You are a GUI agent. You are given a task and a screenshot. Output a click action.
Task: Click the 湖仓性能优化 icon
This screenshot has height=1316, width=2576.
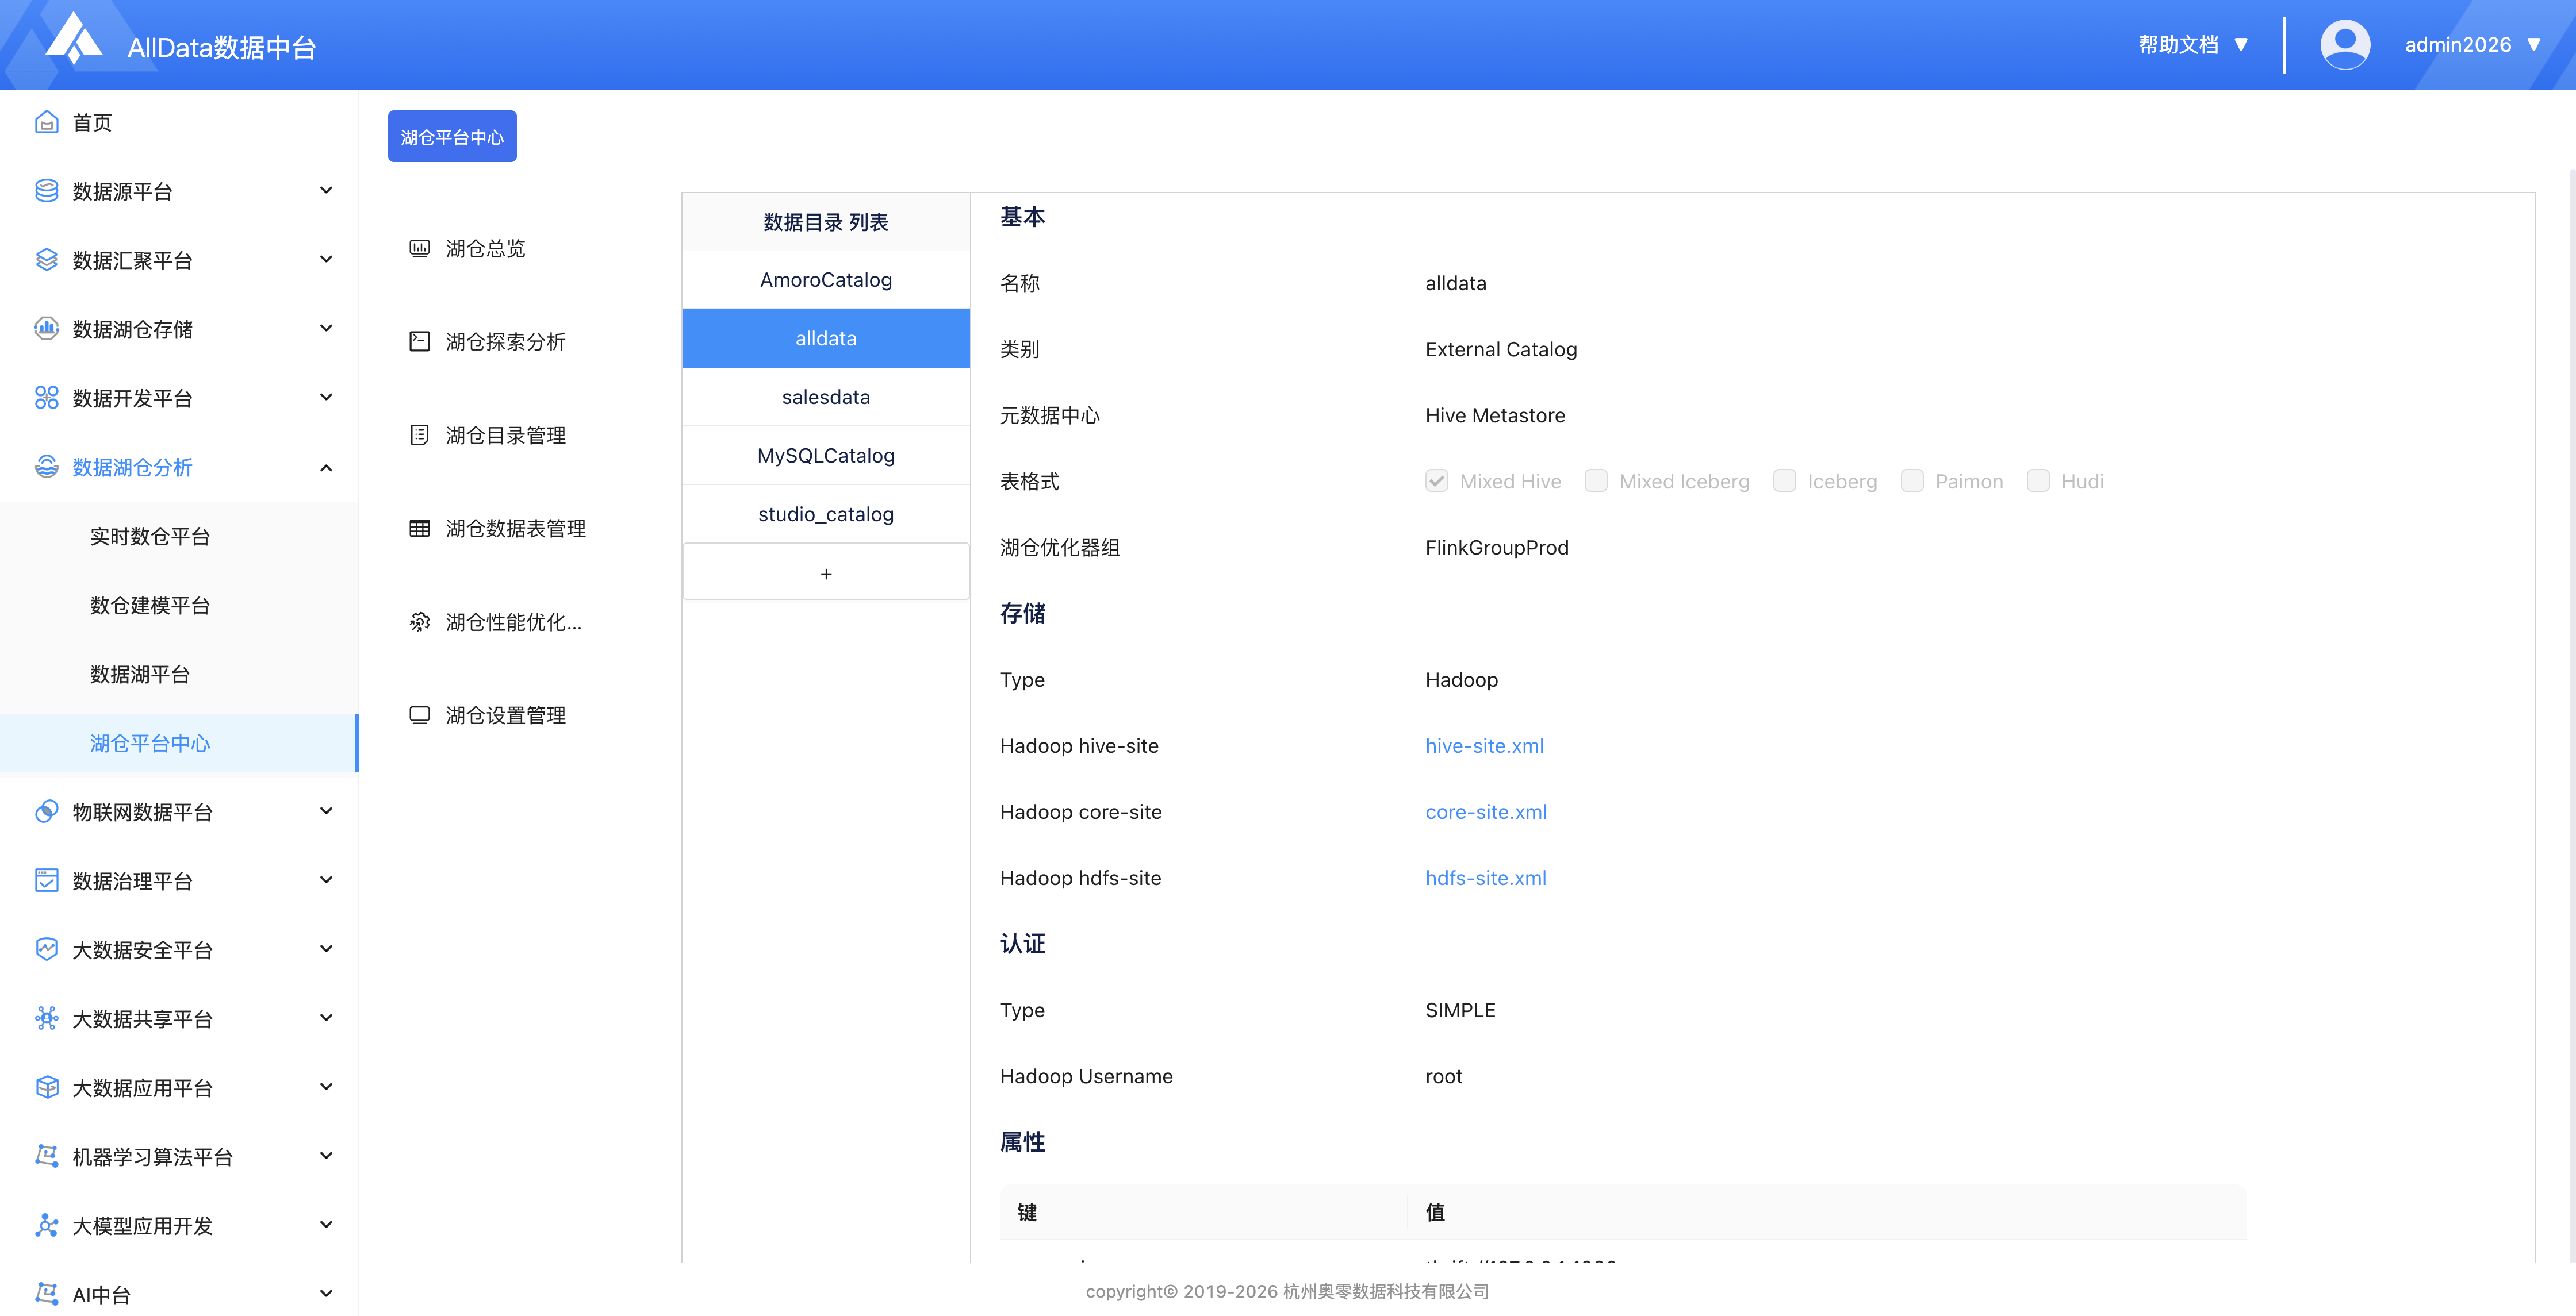pyautogui.click(x=420, y=622)
